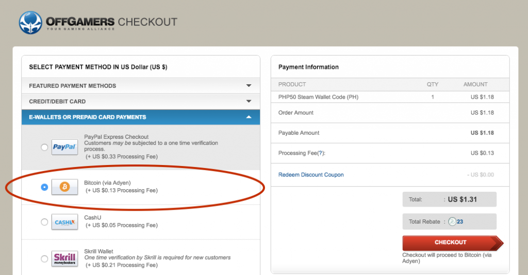This screenshot has width=528, height=275.
Task: Click the QTY column header
Action: click(433, 84)
